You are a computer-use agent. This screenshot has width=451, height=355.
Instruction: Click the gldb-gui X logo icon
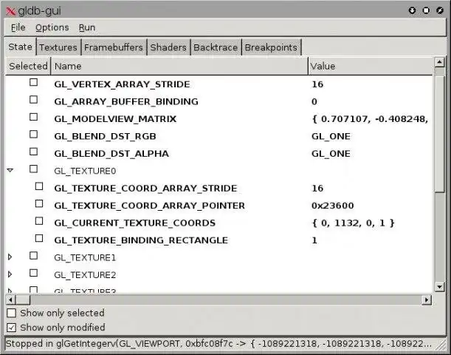(10, 11)
